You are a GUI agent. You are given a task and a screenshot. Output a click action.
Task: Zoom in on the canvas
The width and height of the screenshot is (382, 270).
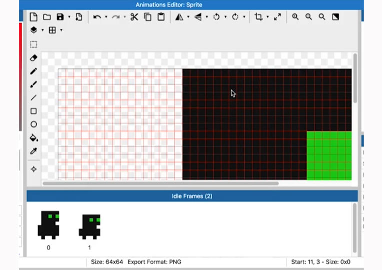tap(295, 17)
